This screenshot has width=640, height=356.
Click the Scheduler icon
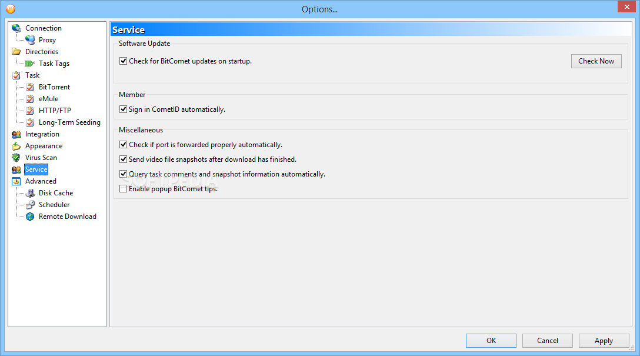point(30,205)
